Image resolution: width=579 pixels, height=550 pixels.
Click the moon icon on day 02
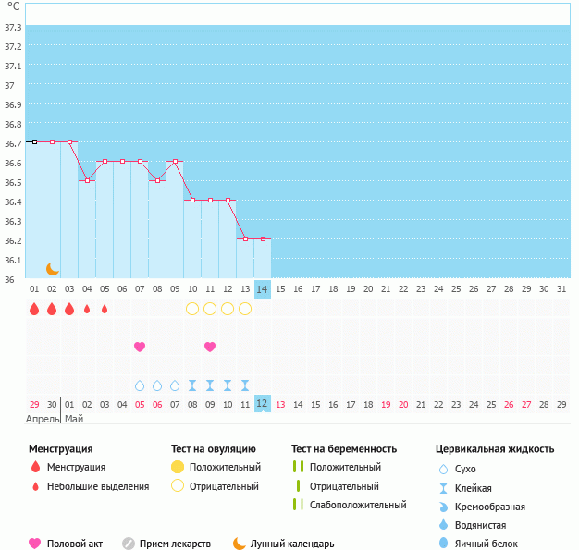click(x=53, y=268)
